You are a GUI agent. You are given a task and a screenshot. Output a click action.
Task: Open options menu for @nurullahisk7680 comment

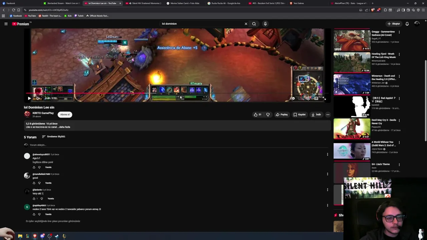click(327, 174)
